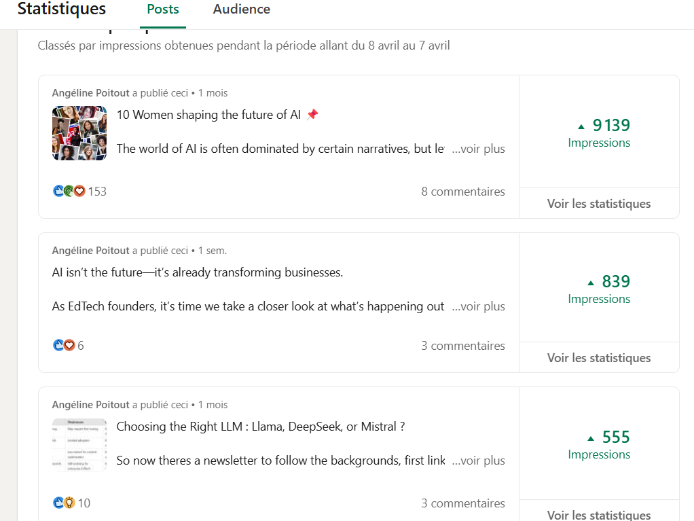Click the reaction icons on the 10-reaction post

(64, 503)
